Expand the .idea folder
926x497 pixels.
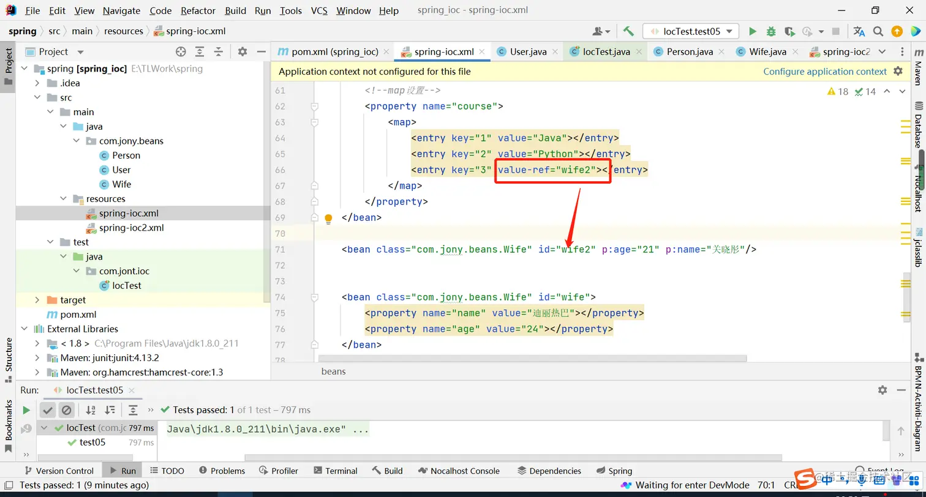pyautogui.click(x=37, y=83)
